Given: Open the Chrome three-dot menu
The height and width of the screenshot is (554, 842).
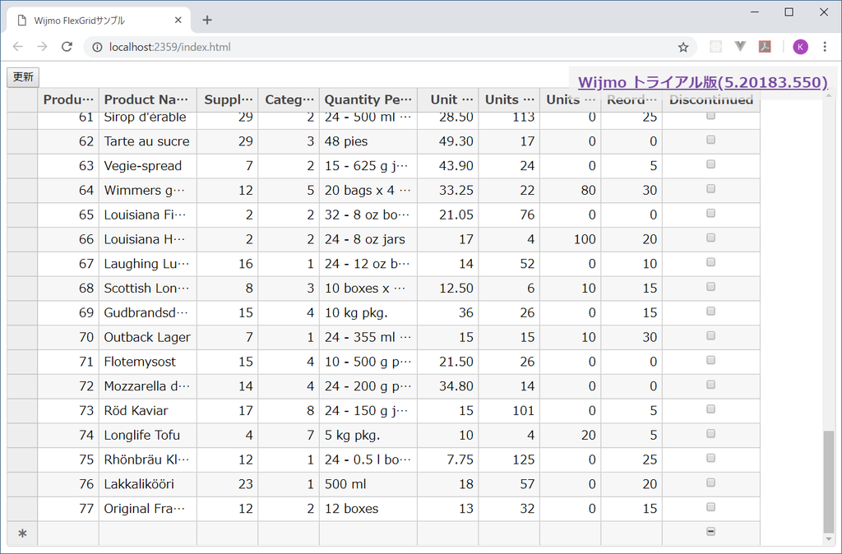Looking at the screenshot, I should [825, 47].
